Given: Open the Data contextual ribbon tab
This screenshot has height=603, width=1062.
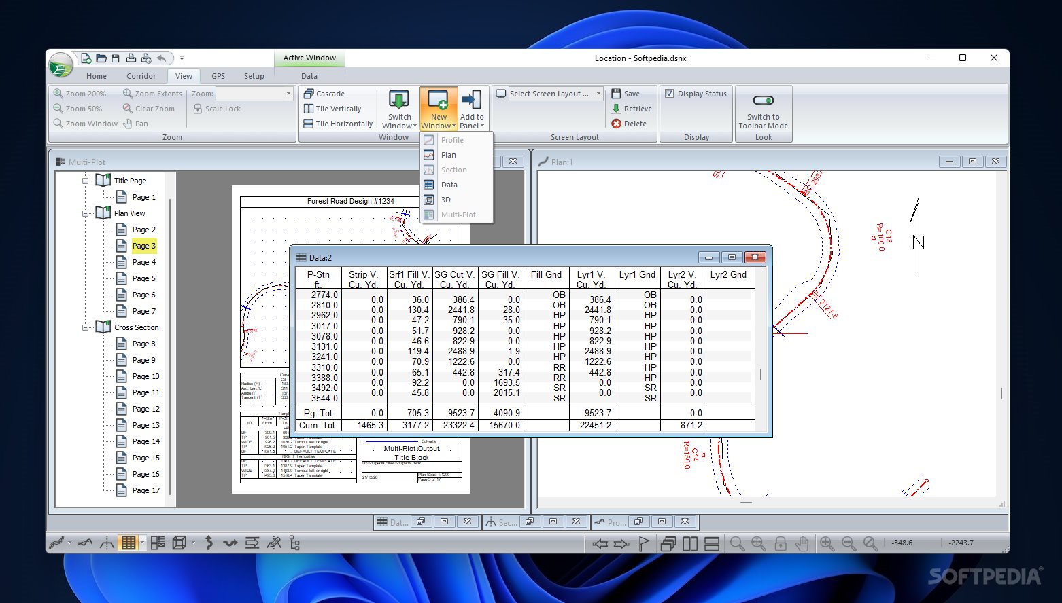Looking at the screenshot, I should (309, 76).
